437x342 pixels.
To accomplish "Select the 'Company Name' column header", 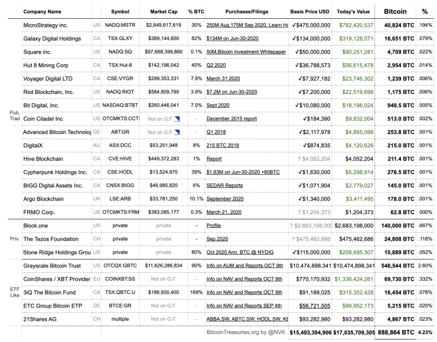I will click(42, 12).
